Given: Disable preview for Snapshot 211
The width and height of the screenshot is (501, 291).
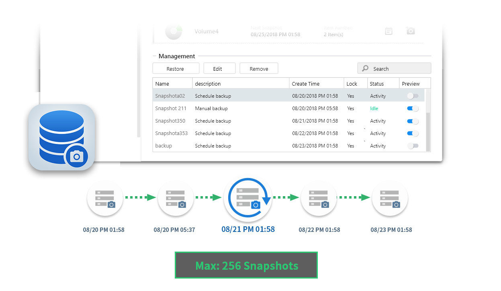Looking at the screenshot, I should click(413, 109).
